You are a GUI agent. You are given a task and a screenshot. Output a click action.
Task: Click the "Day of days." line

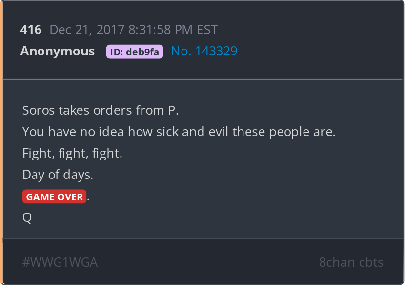pos(58,175)
